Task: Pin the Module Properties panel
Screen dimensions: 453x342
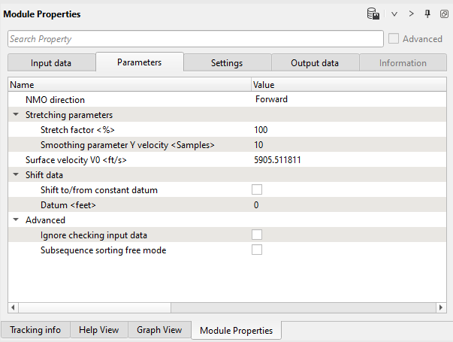Action: coord(427,14)
